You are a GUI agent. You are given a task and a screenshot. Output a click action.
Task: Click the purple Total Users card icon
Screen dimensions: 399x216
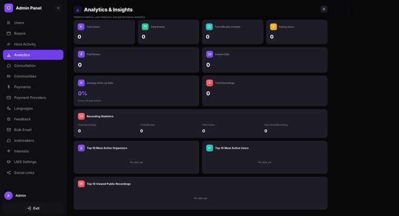[x=81, y=27]
